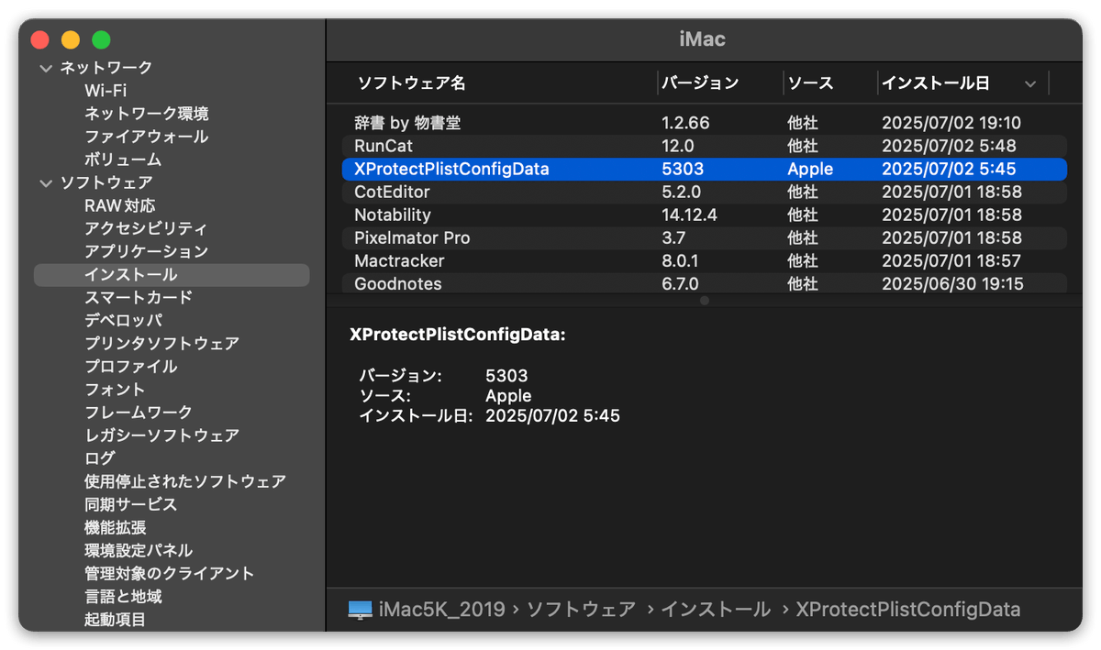This screenshot has height=650, width=1101.
Task: Collapse the ソフトウェア section chevron in sidebar
Action: pos(46,183)
